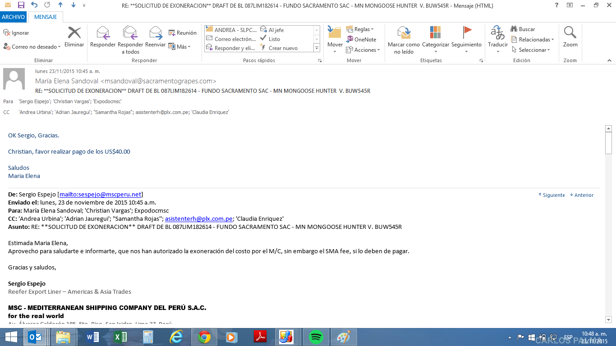Switch to the MENSAJE ribbon tab

pyautogui.click(x=46, y=17)
